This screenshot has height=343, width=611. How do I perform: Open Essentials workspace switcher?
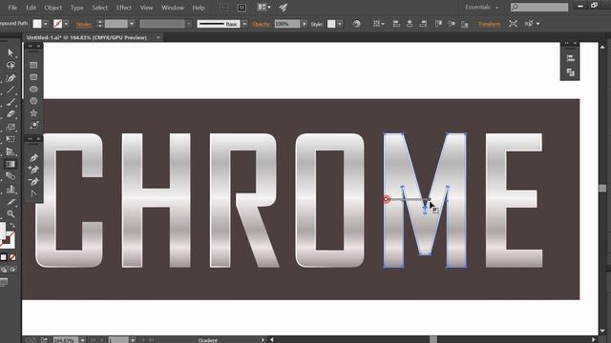click(481, 8)
